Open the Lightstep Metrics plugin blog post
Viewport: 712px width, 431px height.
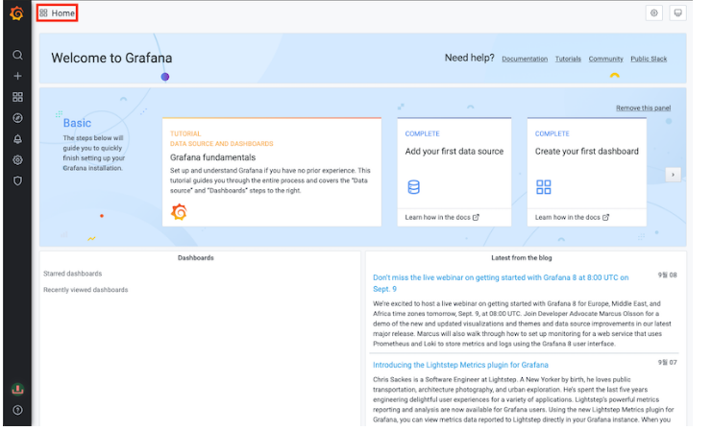tap(460, 365)
